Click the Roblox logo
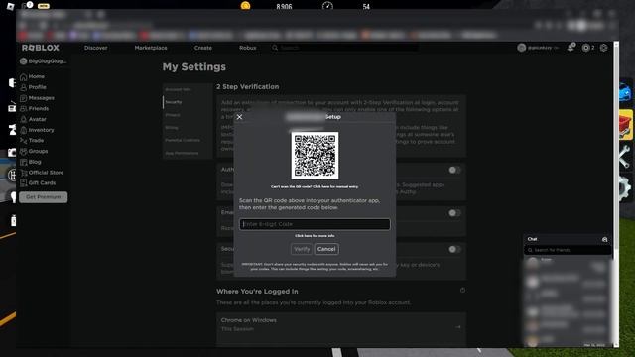Screen dimensions: 635x357 41,48
